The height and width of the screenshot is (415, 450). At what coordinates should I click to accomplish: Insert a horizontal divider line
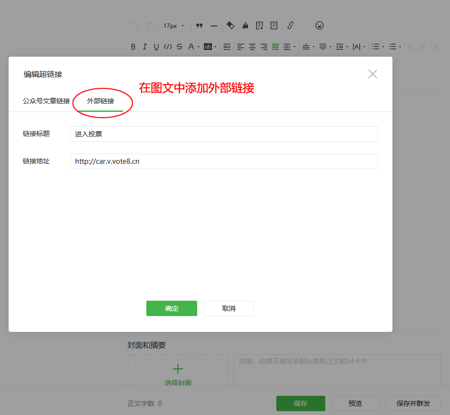pyautogui.click(x=213, y=25)
